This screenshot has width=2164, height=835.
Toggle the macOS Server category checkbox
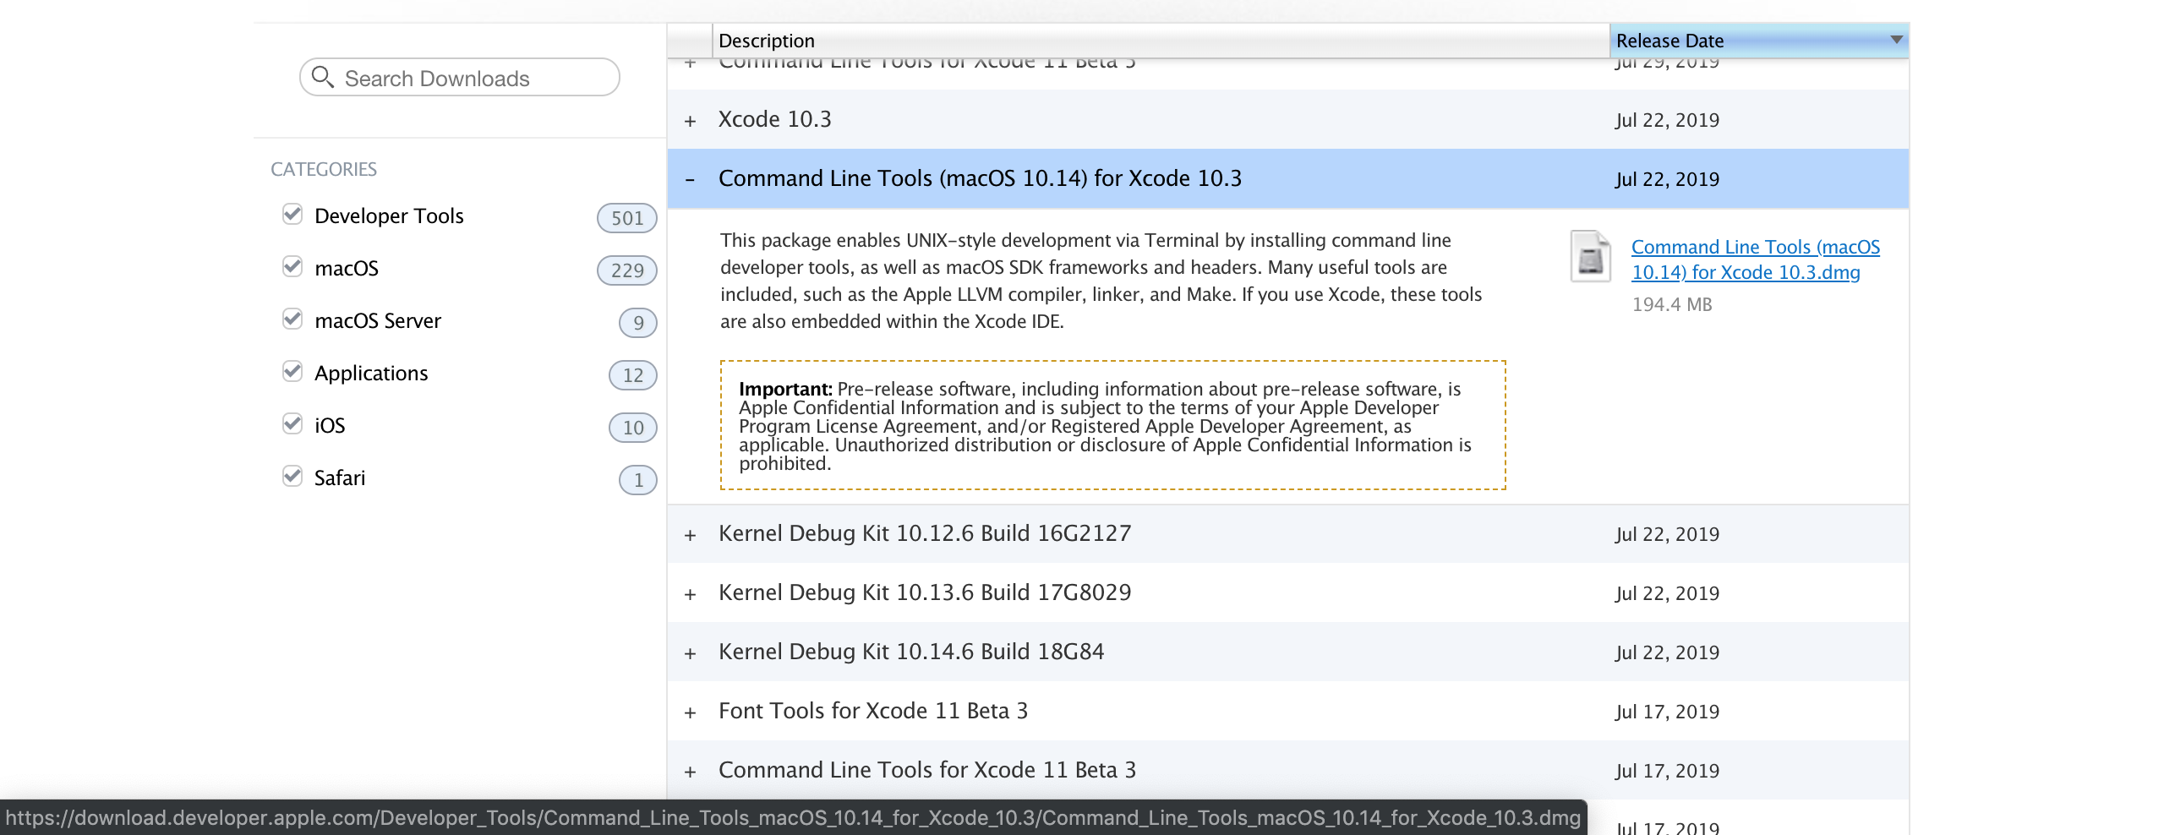[292, 319]
